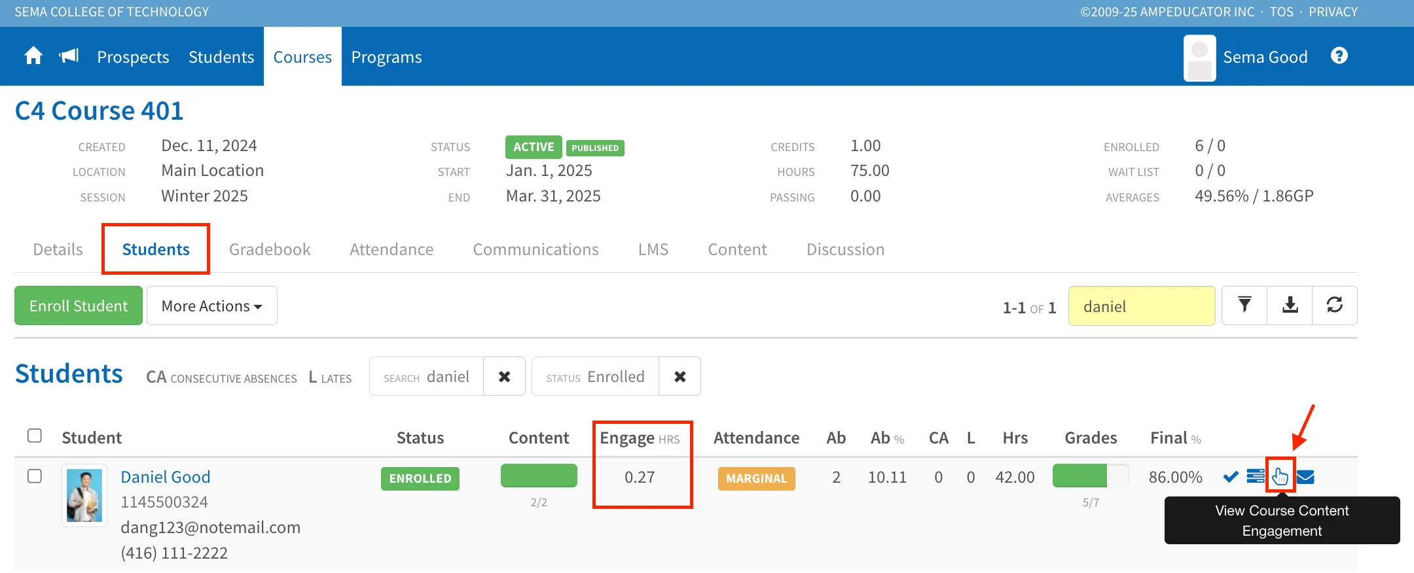Open the View Course Content Engagement hand icon
Screen dimensions: 1414x573
click(x=1280, y=477)
